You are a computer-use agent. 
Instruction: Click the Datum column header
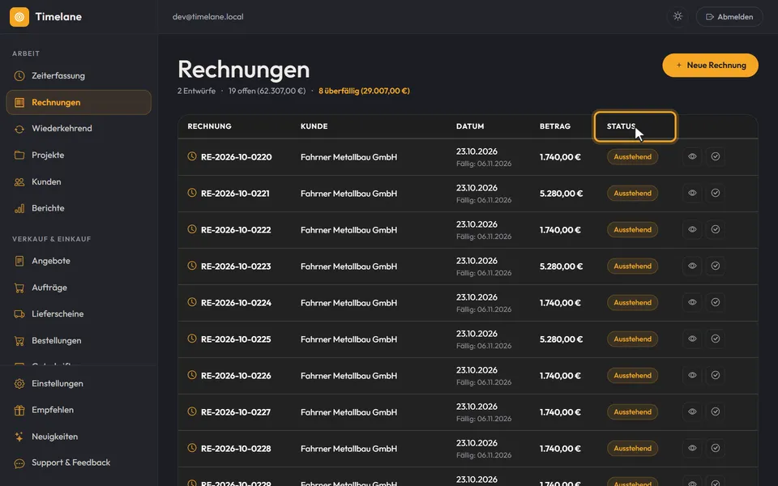point(470,126)
